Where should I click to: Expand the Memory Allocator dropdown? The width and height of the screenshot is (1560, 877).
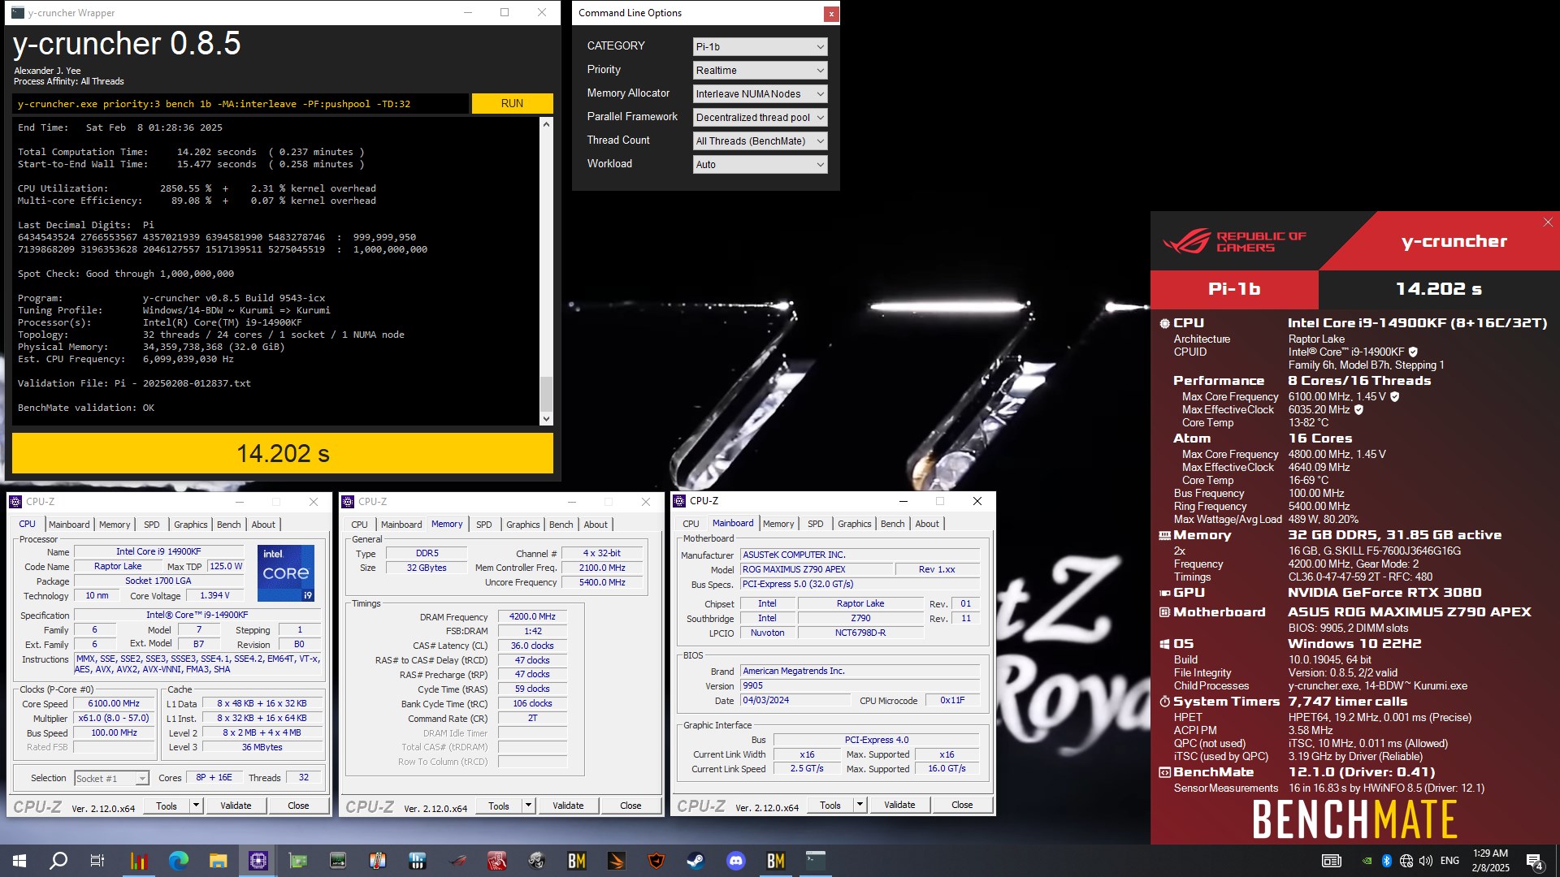[x=760, y=94]
